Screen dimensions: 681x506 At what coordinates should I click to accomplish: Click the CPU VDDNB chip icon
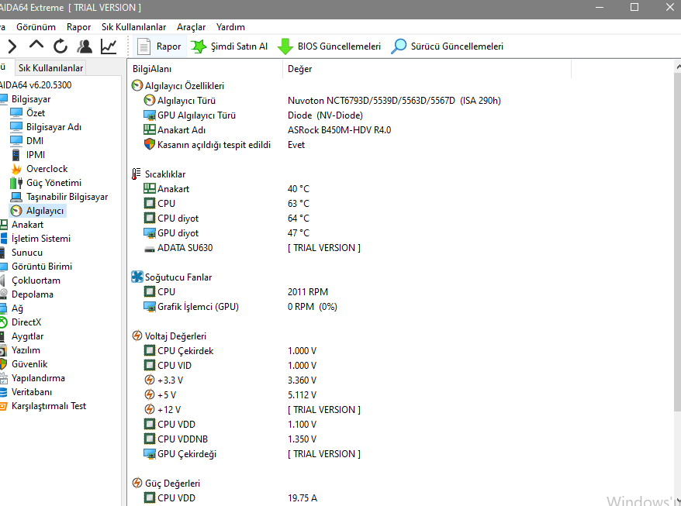150,439
